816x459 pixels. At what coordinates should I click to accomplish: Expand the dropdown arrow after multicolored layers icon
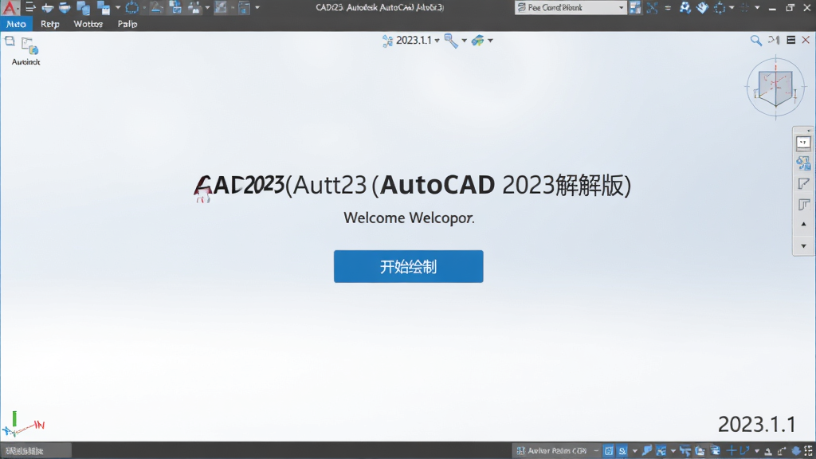(490, 41)
